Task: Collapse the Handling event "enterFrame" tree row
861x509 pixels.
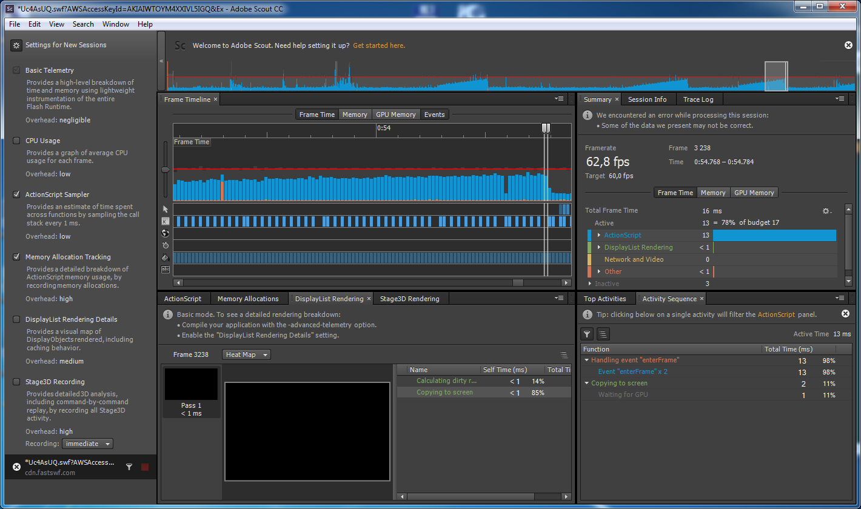Action: (x=586, y=361)
